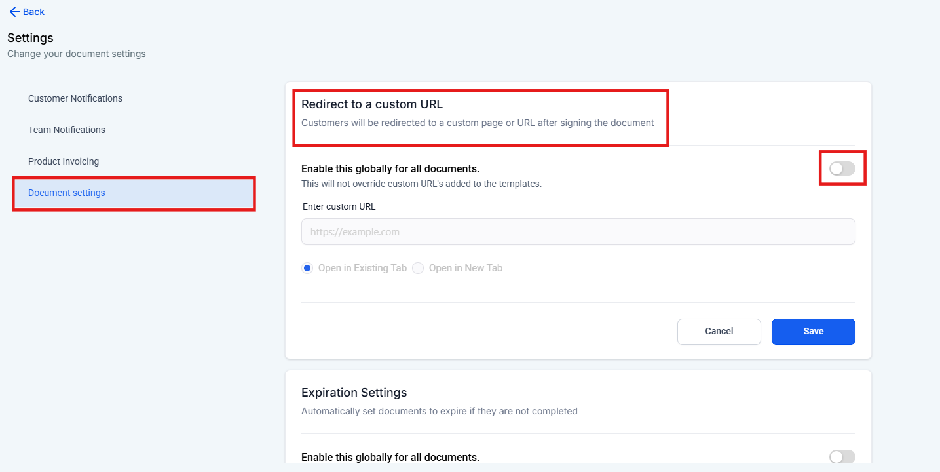
Task: Save the redirect settings
Action: tap(813, 331)
